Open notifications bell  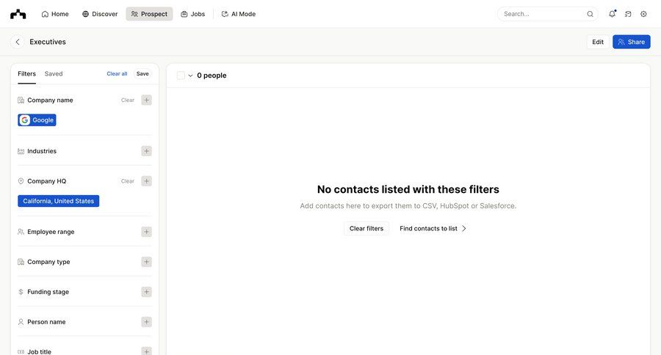(612, 14)
